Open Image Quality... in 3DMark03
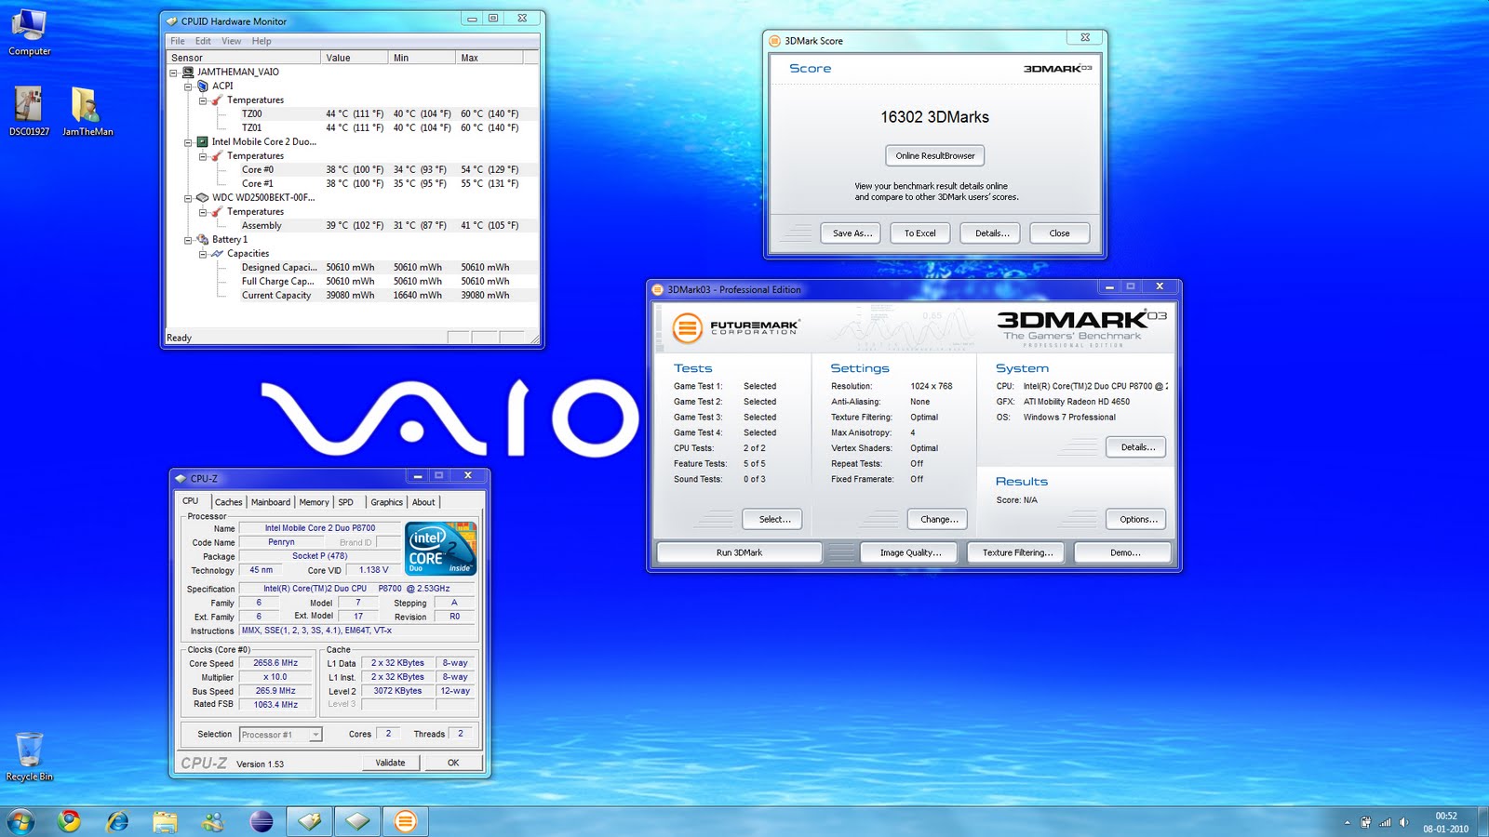 (x=911, y=552)
